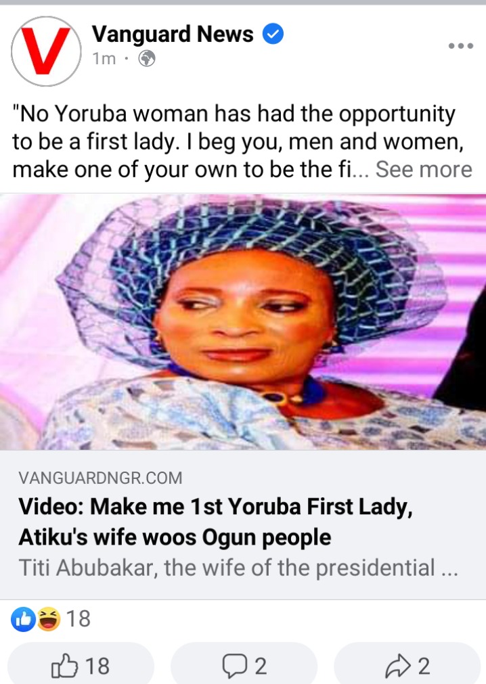This screenshot has width=486, height=684.
Task: Open the headline 'Make me 1st Yoruba First Lady'
Action: (215, 522)
